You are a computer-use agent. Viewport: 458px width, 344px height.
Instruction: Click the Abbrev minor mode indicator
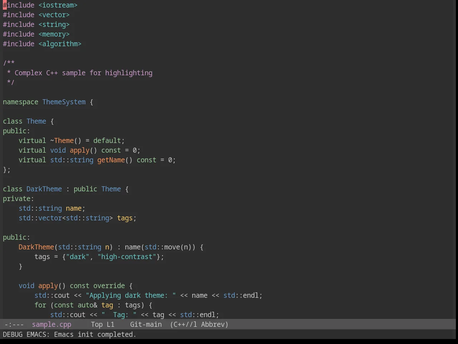[x=215, y=325]
